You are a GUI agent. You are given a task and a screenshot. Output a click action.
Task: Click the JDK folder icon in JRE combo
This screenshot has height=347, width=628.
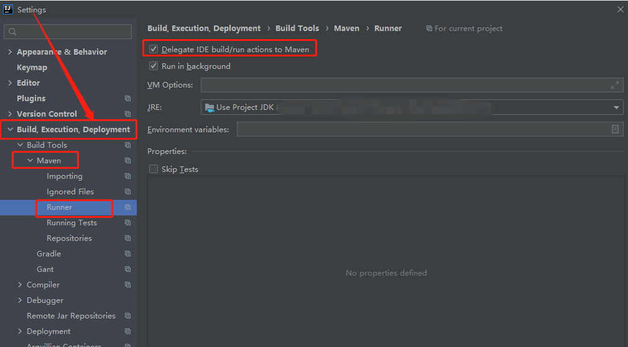coord(210,107)
